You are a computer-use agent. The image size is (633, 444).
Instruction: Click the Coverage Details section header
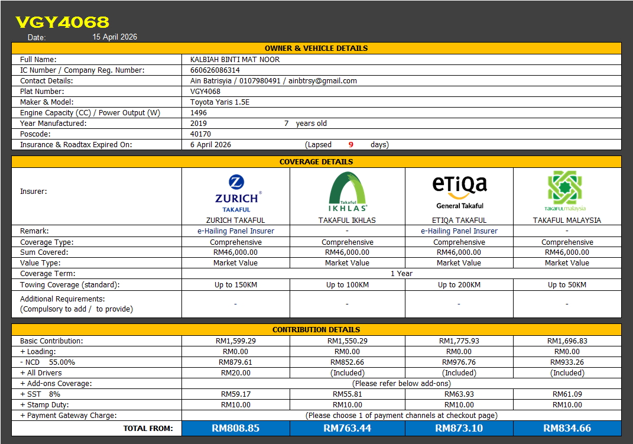point(316,161)
